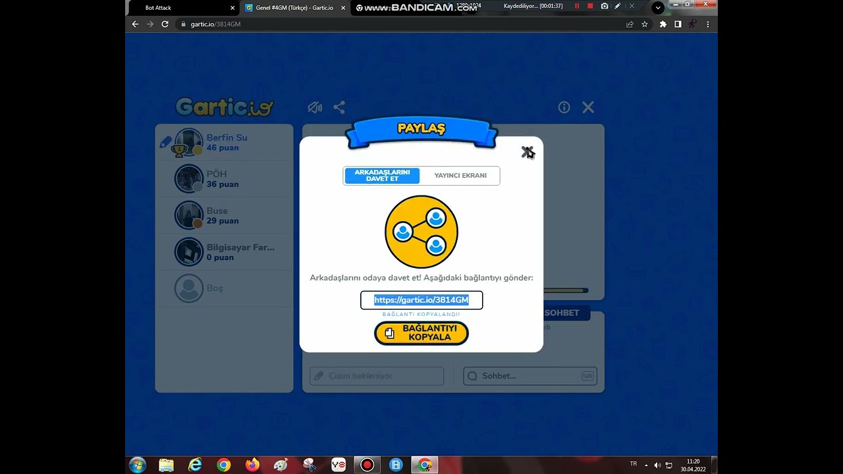Close the Bot Attack browser tab
The width and height of the screenshot is (843, 474).
[232, 8]
